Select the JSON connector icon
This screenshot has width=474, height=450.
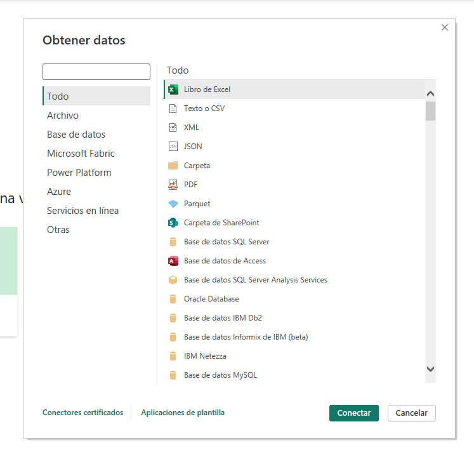point(173,147)
